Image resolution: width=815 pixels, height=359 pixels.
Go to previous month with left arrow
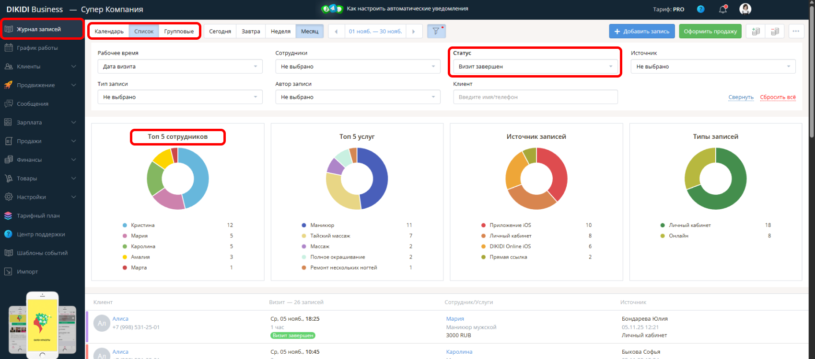[336, 32]
